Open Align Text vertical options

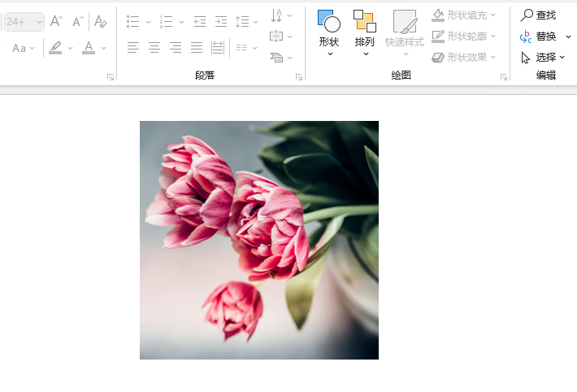click(281, 37)
